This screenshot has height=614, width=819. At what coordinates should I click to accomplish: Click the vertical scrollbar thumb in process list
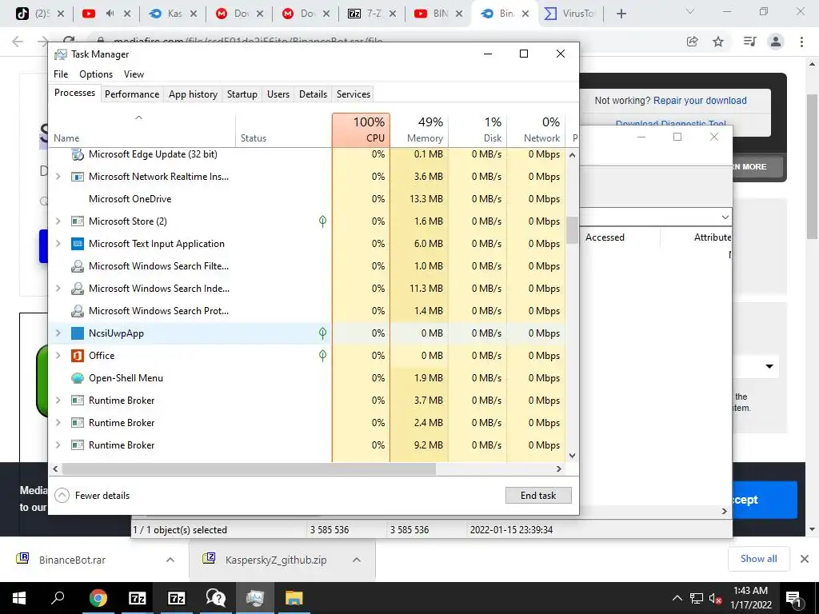click(x=572, y=230)
